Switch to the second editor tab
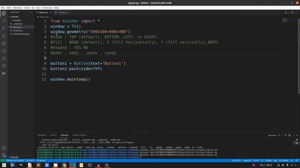Screen dimensions: 300x168 tap(62, 13)
